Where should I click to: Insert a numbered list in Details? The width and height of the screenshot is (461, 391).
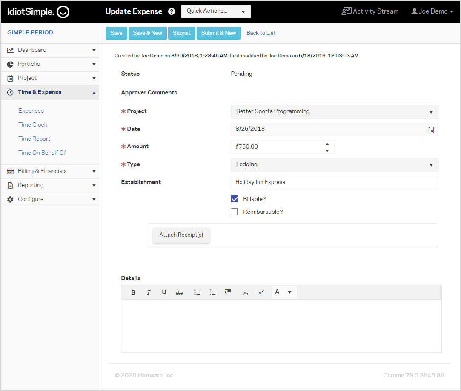click(x=212, y=292)
